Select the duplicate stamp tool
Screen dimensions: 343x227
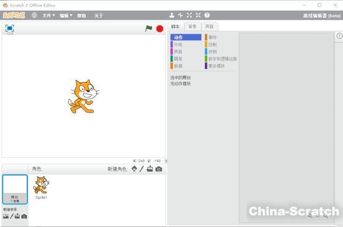click(171, 16)
